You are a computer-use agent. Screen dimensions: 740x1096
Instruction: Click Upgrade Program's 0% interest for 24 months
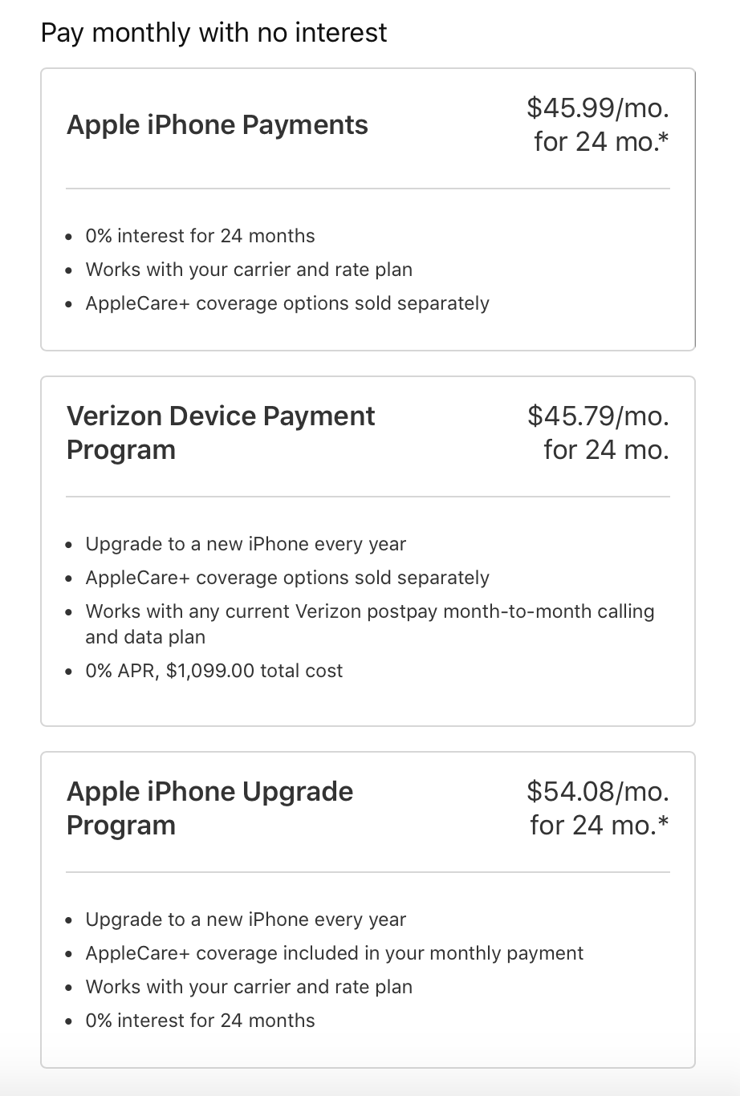coord(200,1021)
